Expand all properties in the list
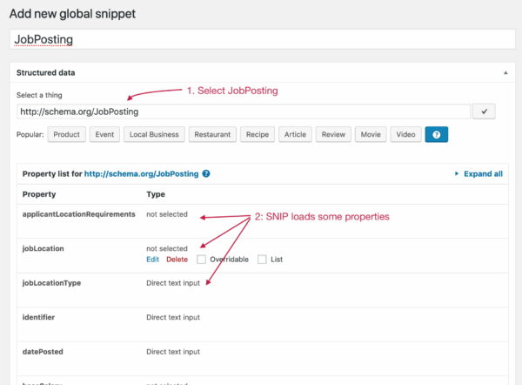Image resolution: width=522 pixels, height=385 pixels. pyautogui.click(x=478, y=173)
